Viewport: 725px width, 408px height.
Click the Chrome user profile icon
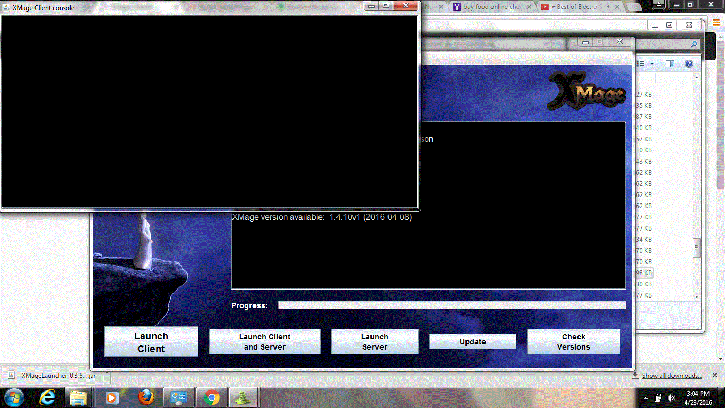coord(659,5)
